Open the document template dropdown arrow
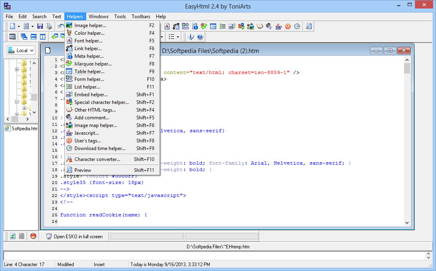436x271 pixels. click(x=32, y=27)
